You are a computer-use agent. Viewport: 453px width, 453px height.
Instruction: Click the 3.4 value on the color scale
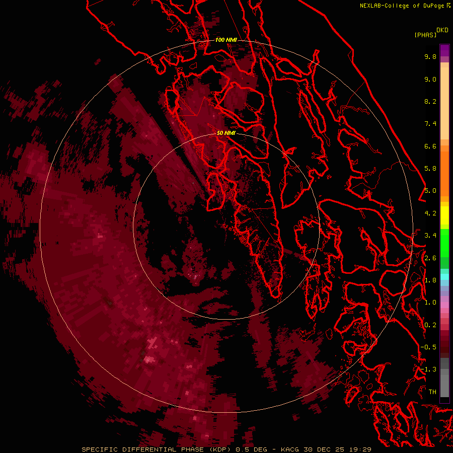coord(430,236)
